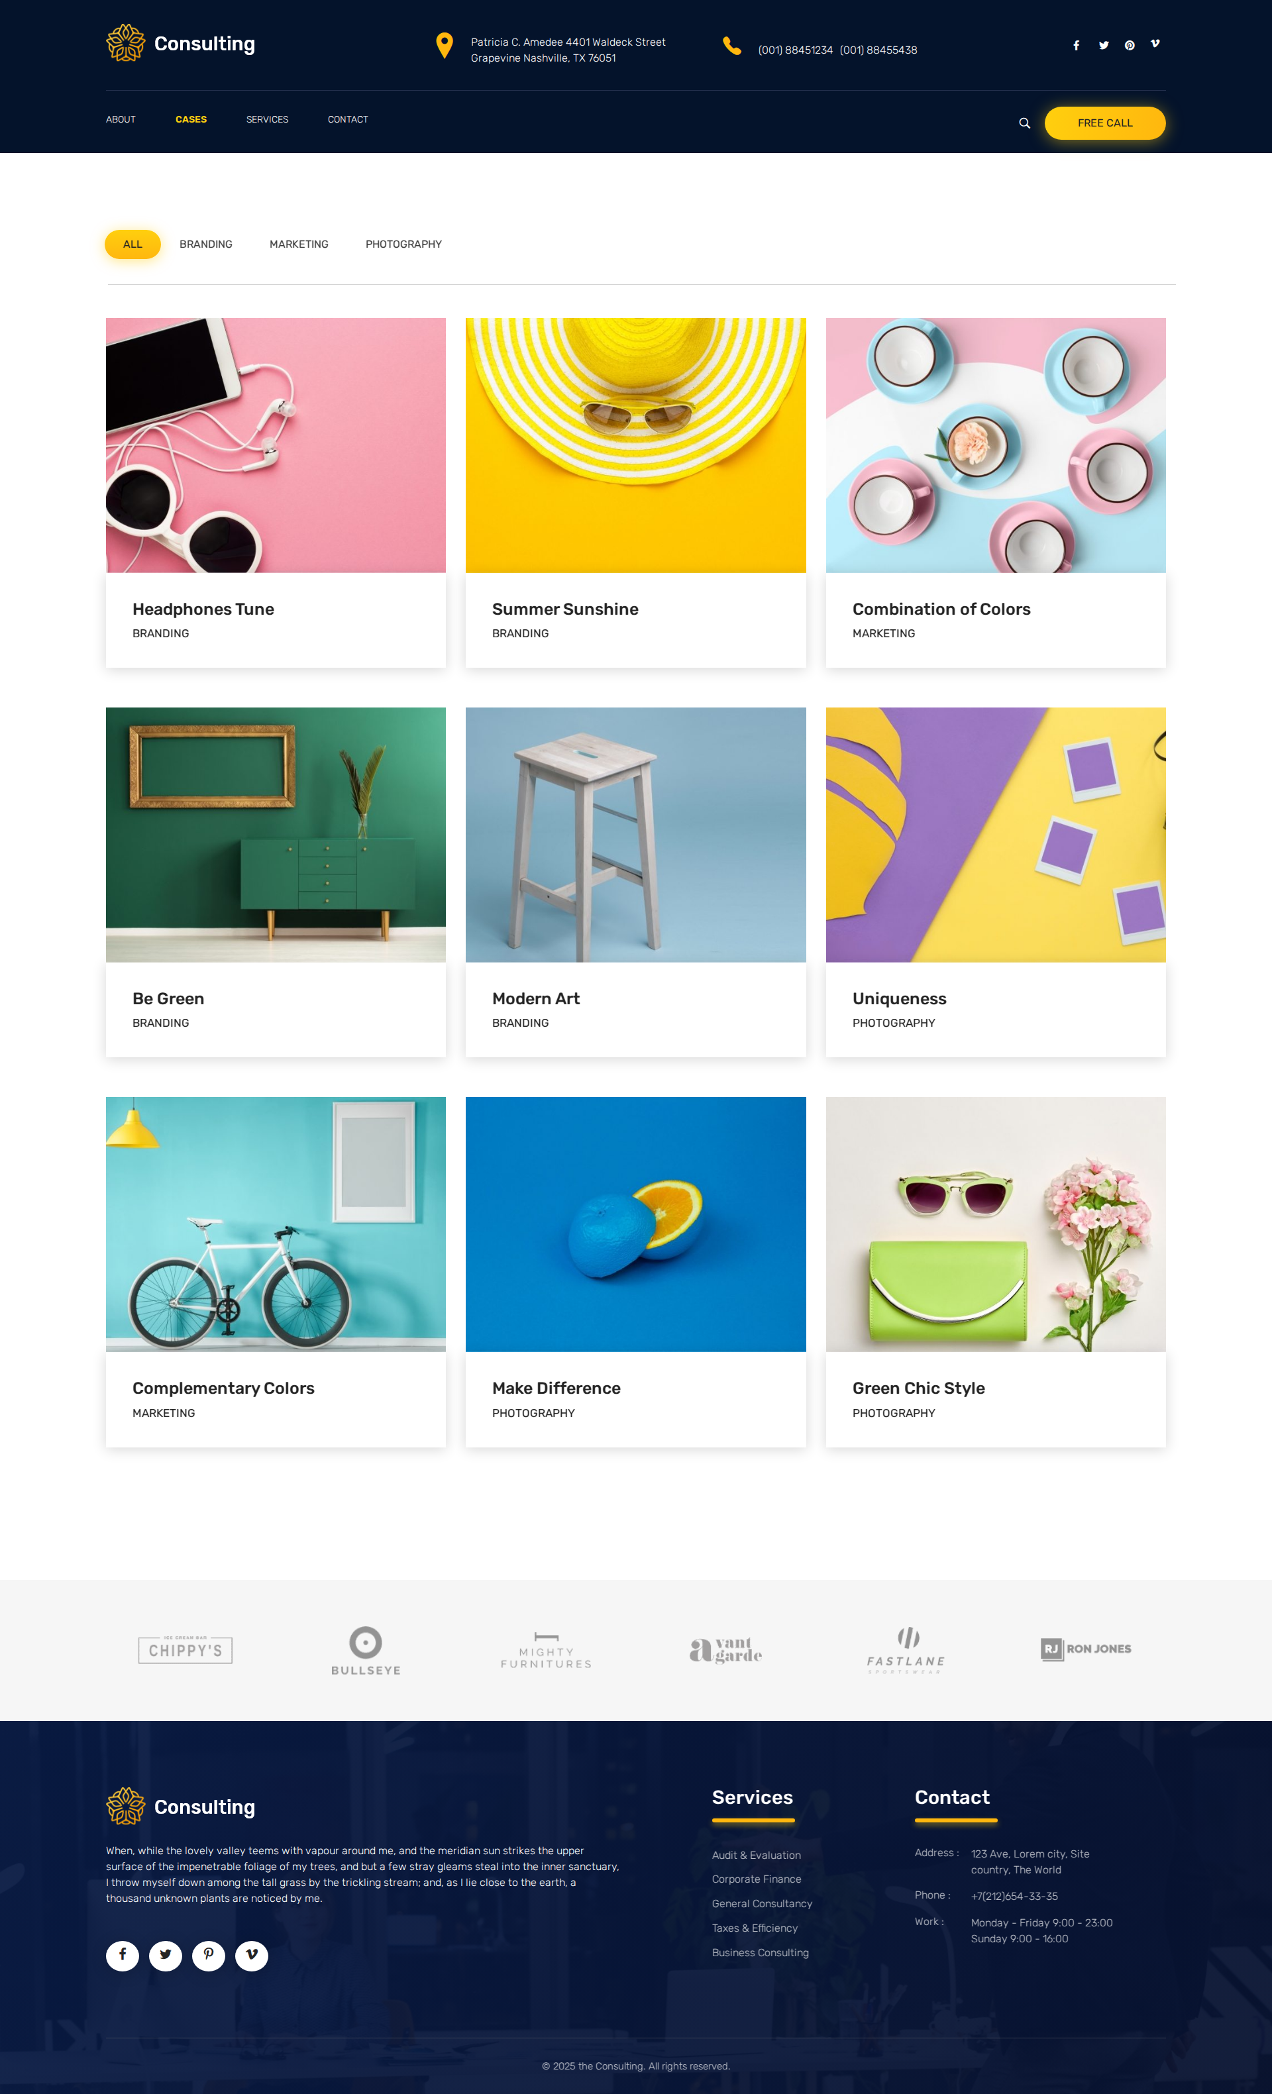Click the search magnifier icon
Viewport: 1272px width, 2094px height.
(x=1024, y=123)
